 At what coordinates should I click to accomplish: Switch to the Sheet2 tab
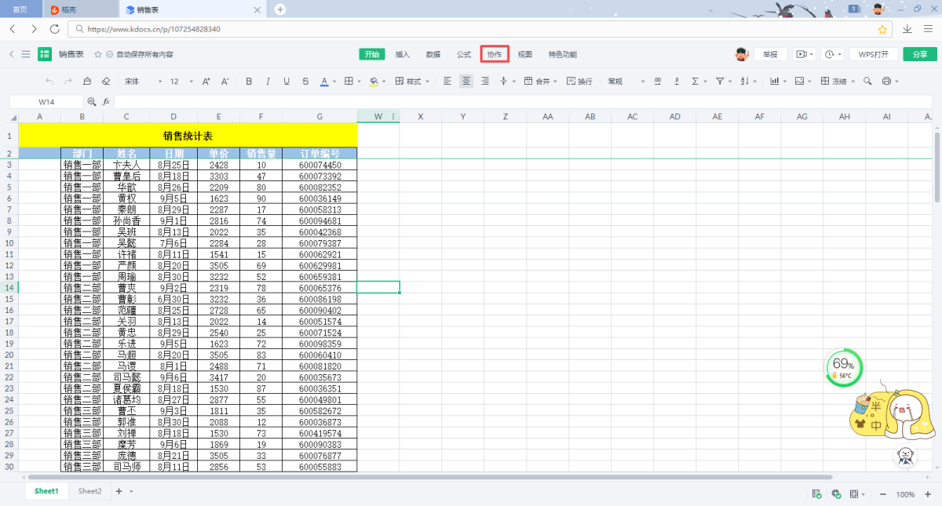coord(89,491)
